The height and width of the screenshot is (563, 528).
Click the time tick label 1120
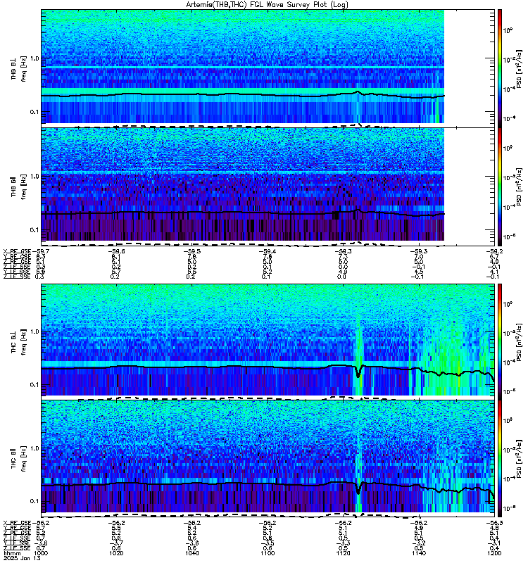click(343, 553)
